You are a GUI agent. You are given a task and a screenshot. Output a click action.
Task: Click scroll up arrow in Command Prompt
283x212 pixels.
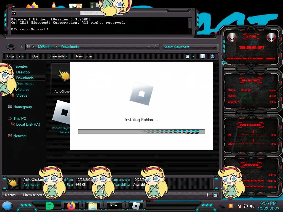pos(190,20)
